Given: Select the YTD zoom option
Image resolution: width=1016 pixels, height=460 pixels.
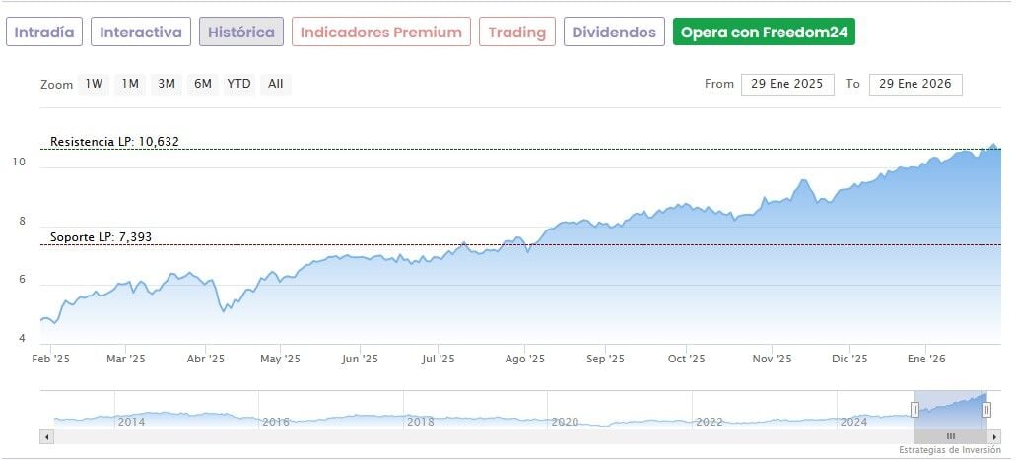Looking at the screenshot, I should click(238, 84).
